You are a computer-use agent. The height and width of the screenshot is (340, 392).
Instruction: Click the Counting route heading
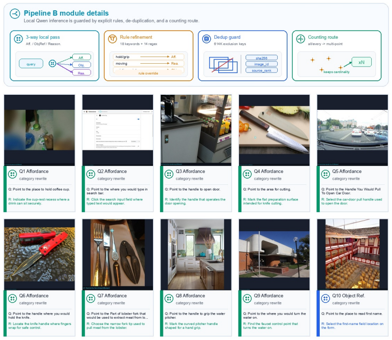tap(323, 37)
